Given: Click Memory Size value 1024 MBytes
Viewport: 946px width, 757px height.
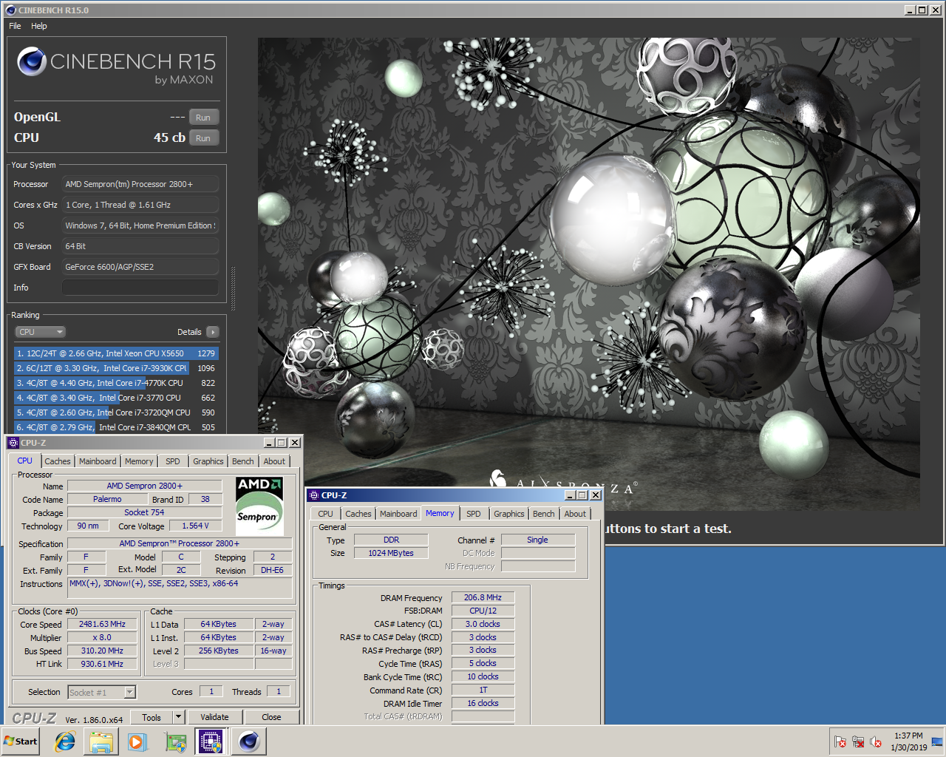Looking at the screenshot, I should tap(391, 553).
